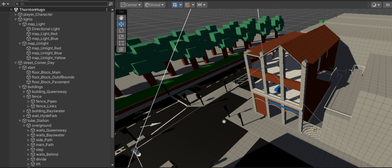
Task: Expand the player_Character object
Action: click(x=16, y=14)
